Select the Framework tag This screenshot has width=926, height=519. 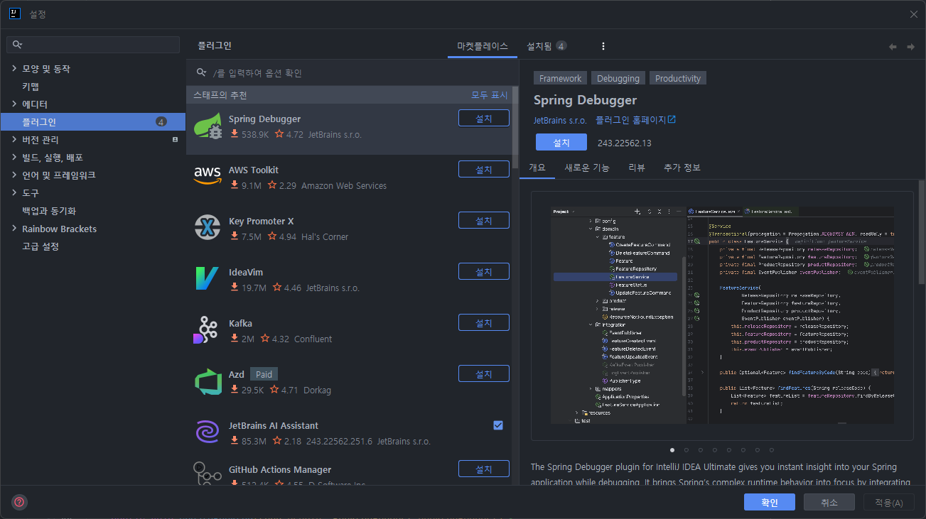coord(560,78)
